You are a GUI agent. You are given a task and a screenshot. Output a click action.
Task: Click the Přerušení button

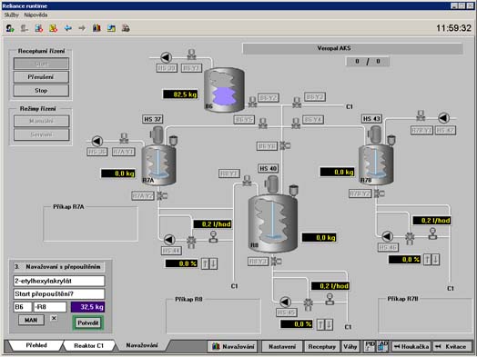(x=41, y=77)
